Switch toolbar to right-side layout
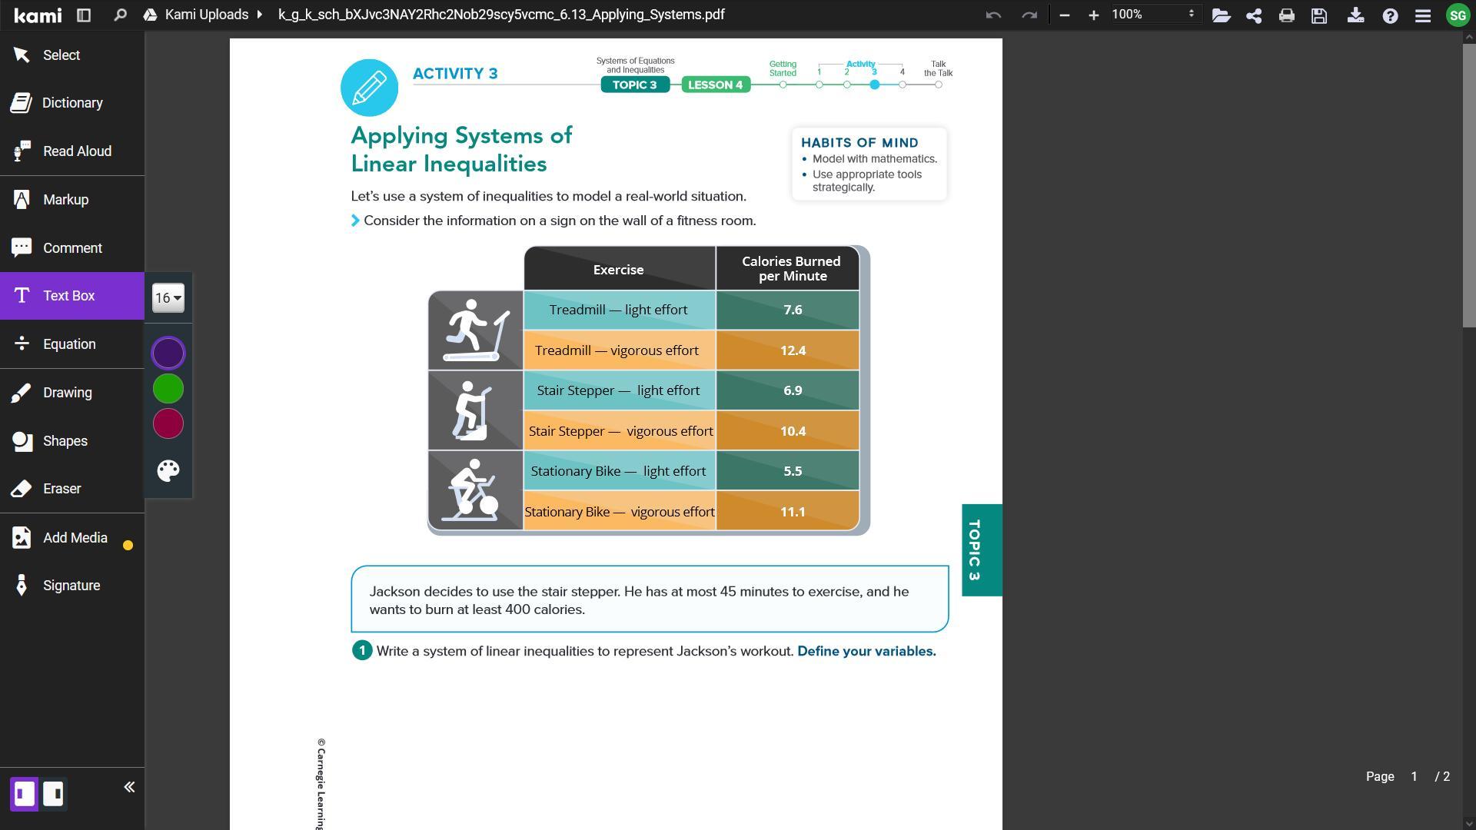Screen dimensions: 1476x830 coord(53,793)
